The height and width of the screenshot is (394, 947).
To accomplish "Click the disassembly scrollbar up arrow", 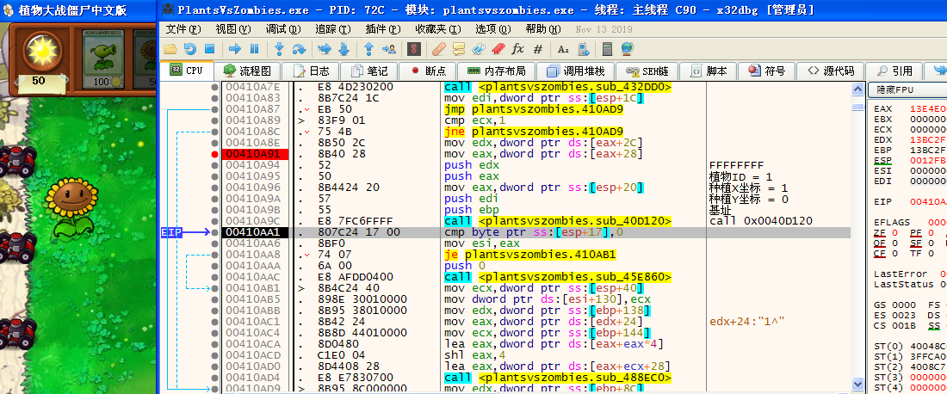I will (x=857, y=89).
